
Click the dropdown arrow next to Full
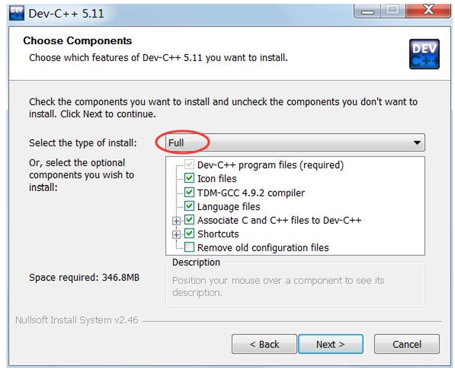[x=418, y=142]
